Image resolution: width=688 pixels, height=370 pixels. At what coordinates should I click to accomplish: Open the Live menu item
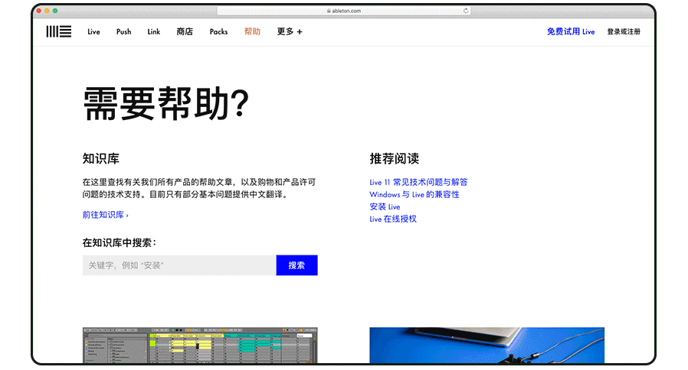coord(93,31)
